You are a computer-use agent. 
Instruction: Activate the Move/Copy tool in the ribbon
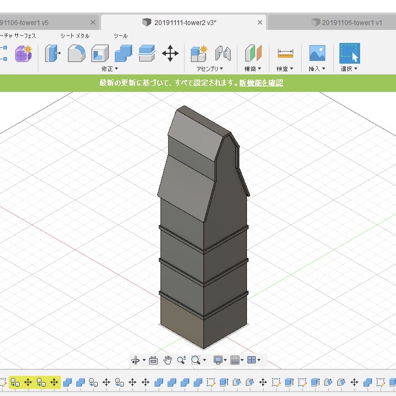pos(170,53)
